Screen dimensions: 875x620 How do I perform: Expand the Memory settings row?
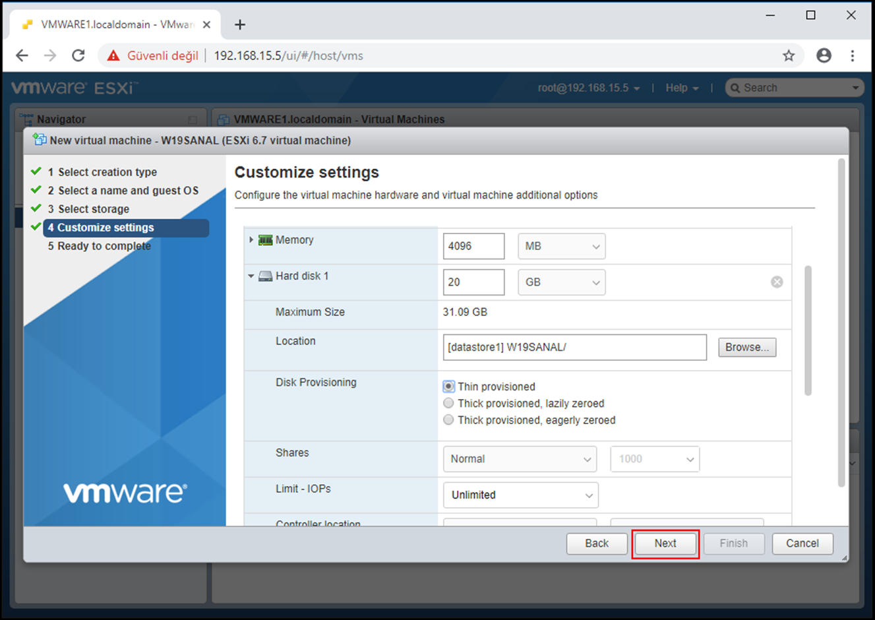(251, 240)
